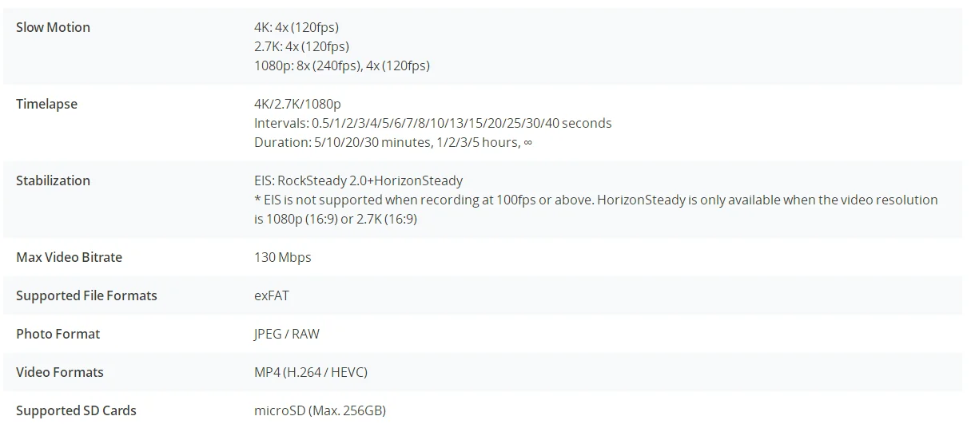Click the EIS not supported footnote
Image resolution: width=971 pixels, height=424 pixels.
(x=596, y=209)
